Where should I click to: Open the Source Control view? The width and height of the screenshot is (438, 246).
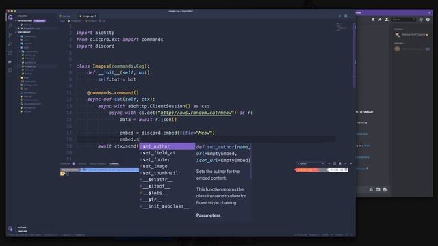point(10,35)
